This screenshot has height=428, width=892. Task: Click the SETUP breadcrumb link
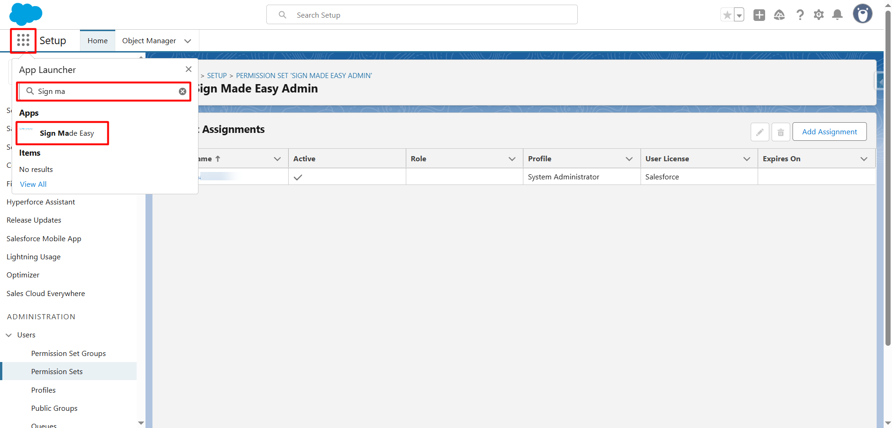217,76
